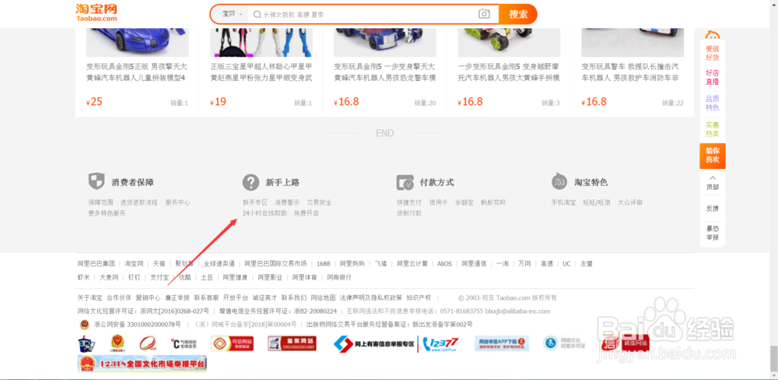Click the 诚信网站 red badge
778x380 pixels.
(626, 343)
